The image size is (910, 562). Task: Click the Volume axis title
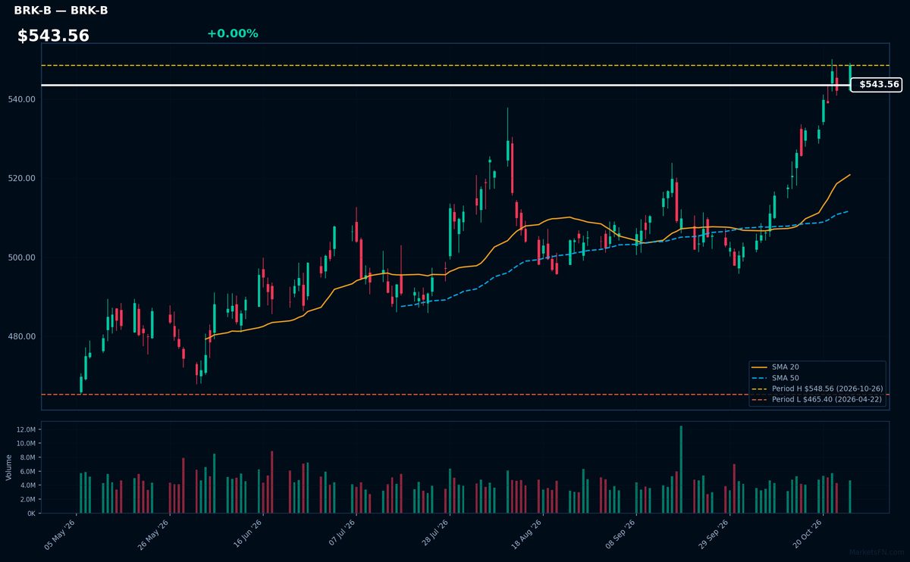click(9, 467)
